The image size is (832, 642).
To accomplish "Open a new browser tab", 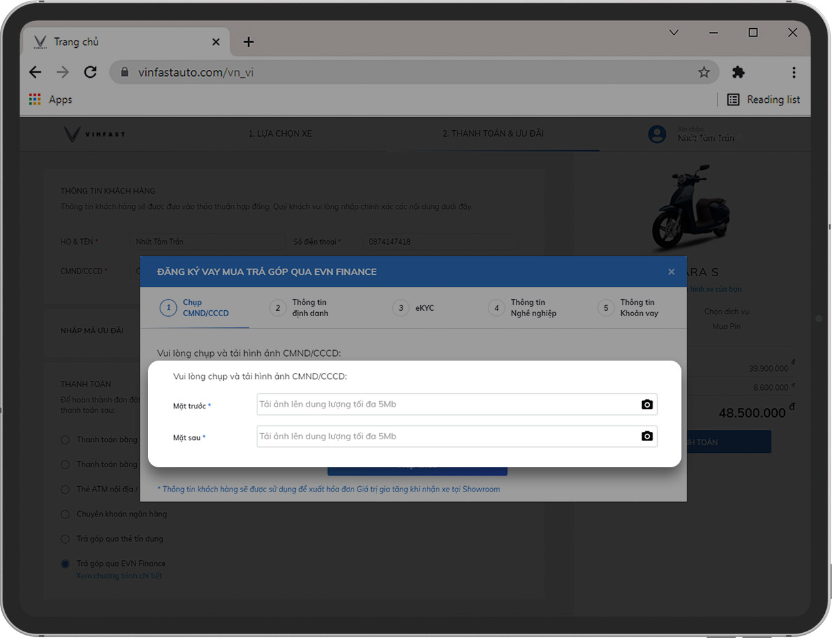I will (249, 42).
